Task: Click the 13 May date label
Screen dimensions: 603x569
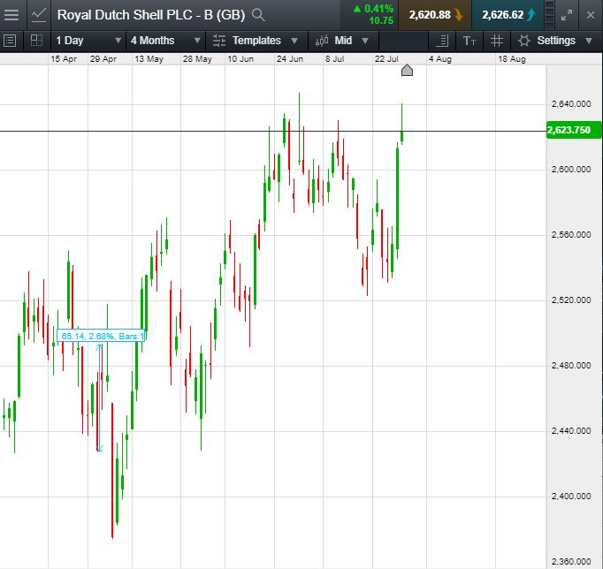Action: (149, 59)
